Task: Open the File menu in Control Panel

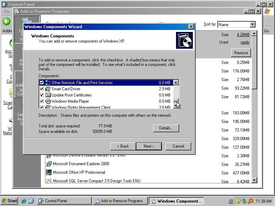Action: pyautogui.click(x=7, y=12)
